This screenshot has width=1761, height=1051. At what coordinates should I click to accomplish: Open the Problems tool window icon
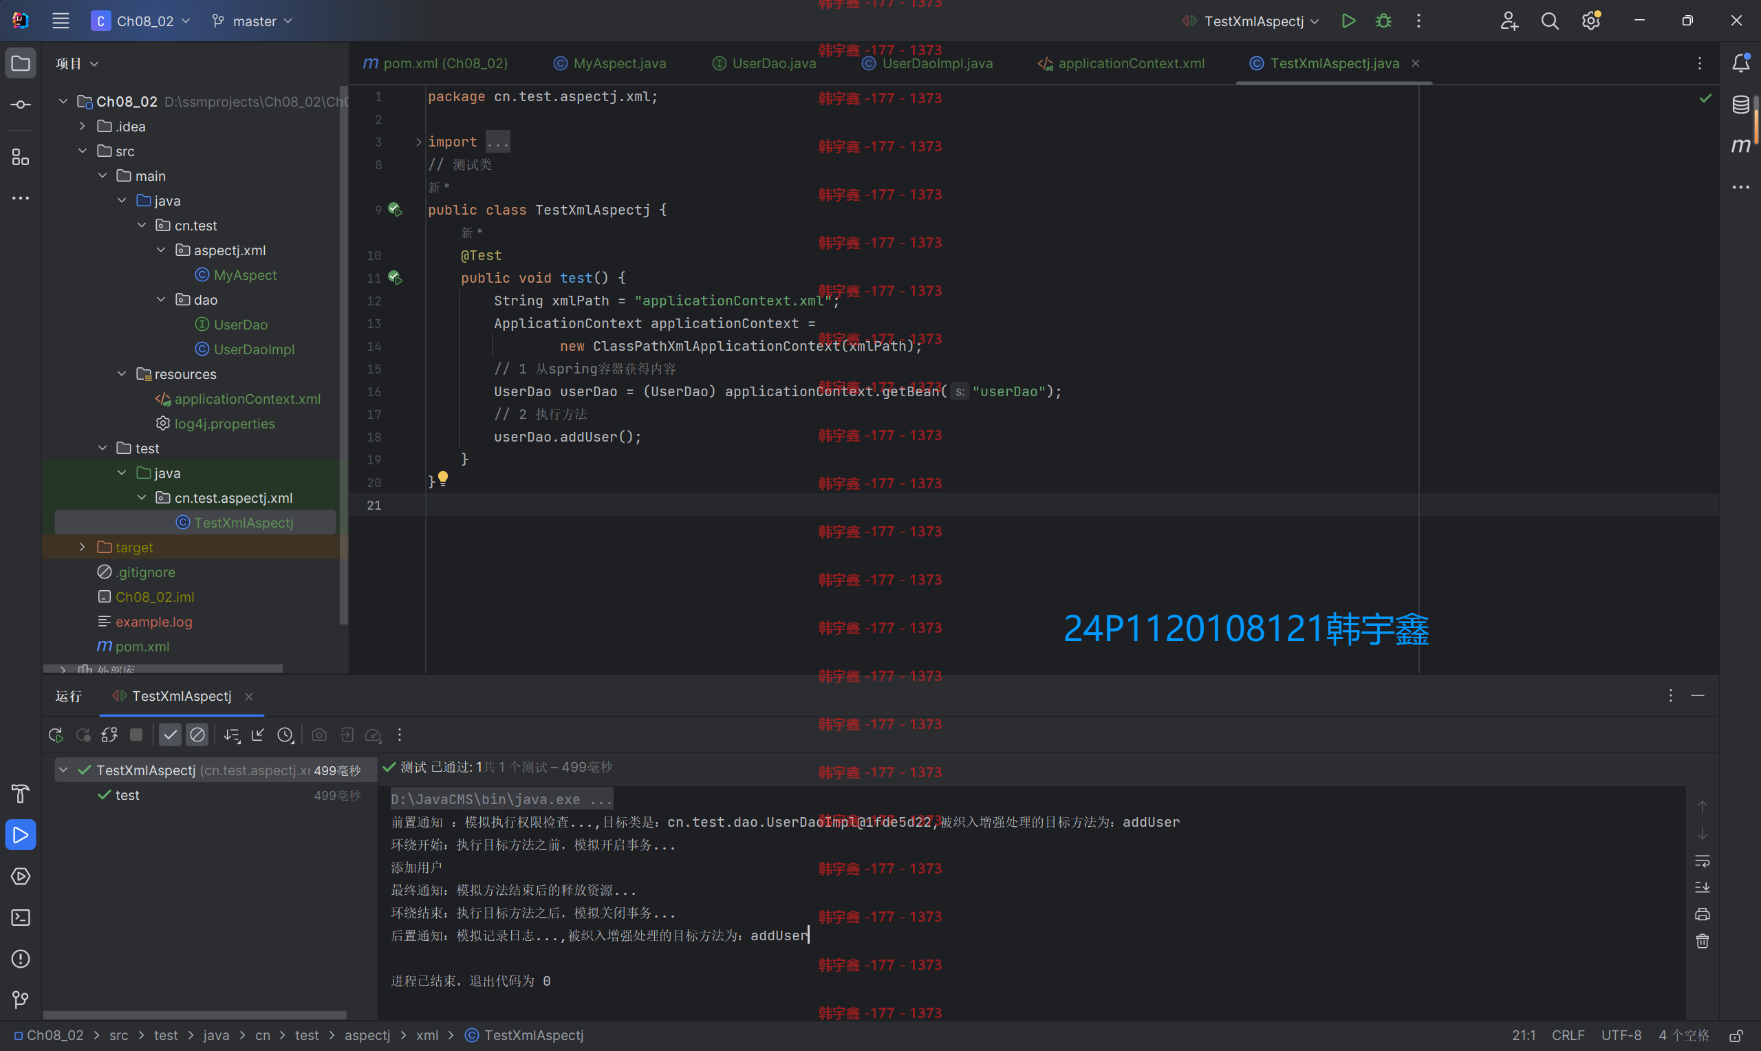tap(21, 958)
